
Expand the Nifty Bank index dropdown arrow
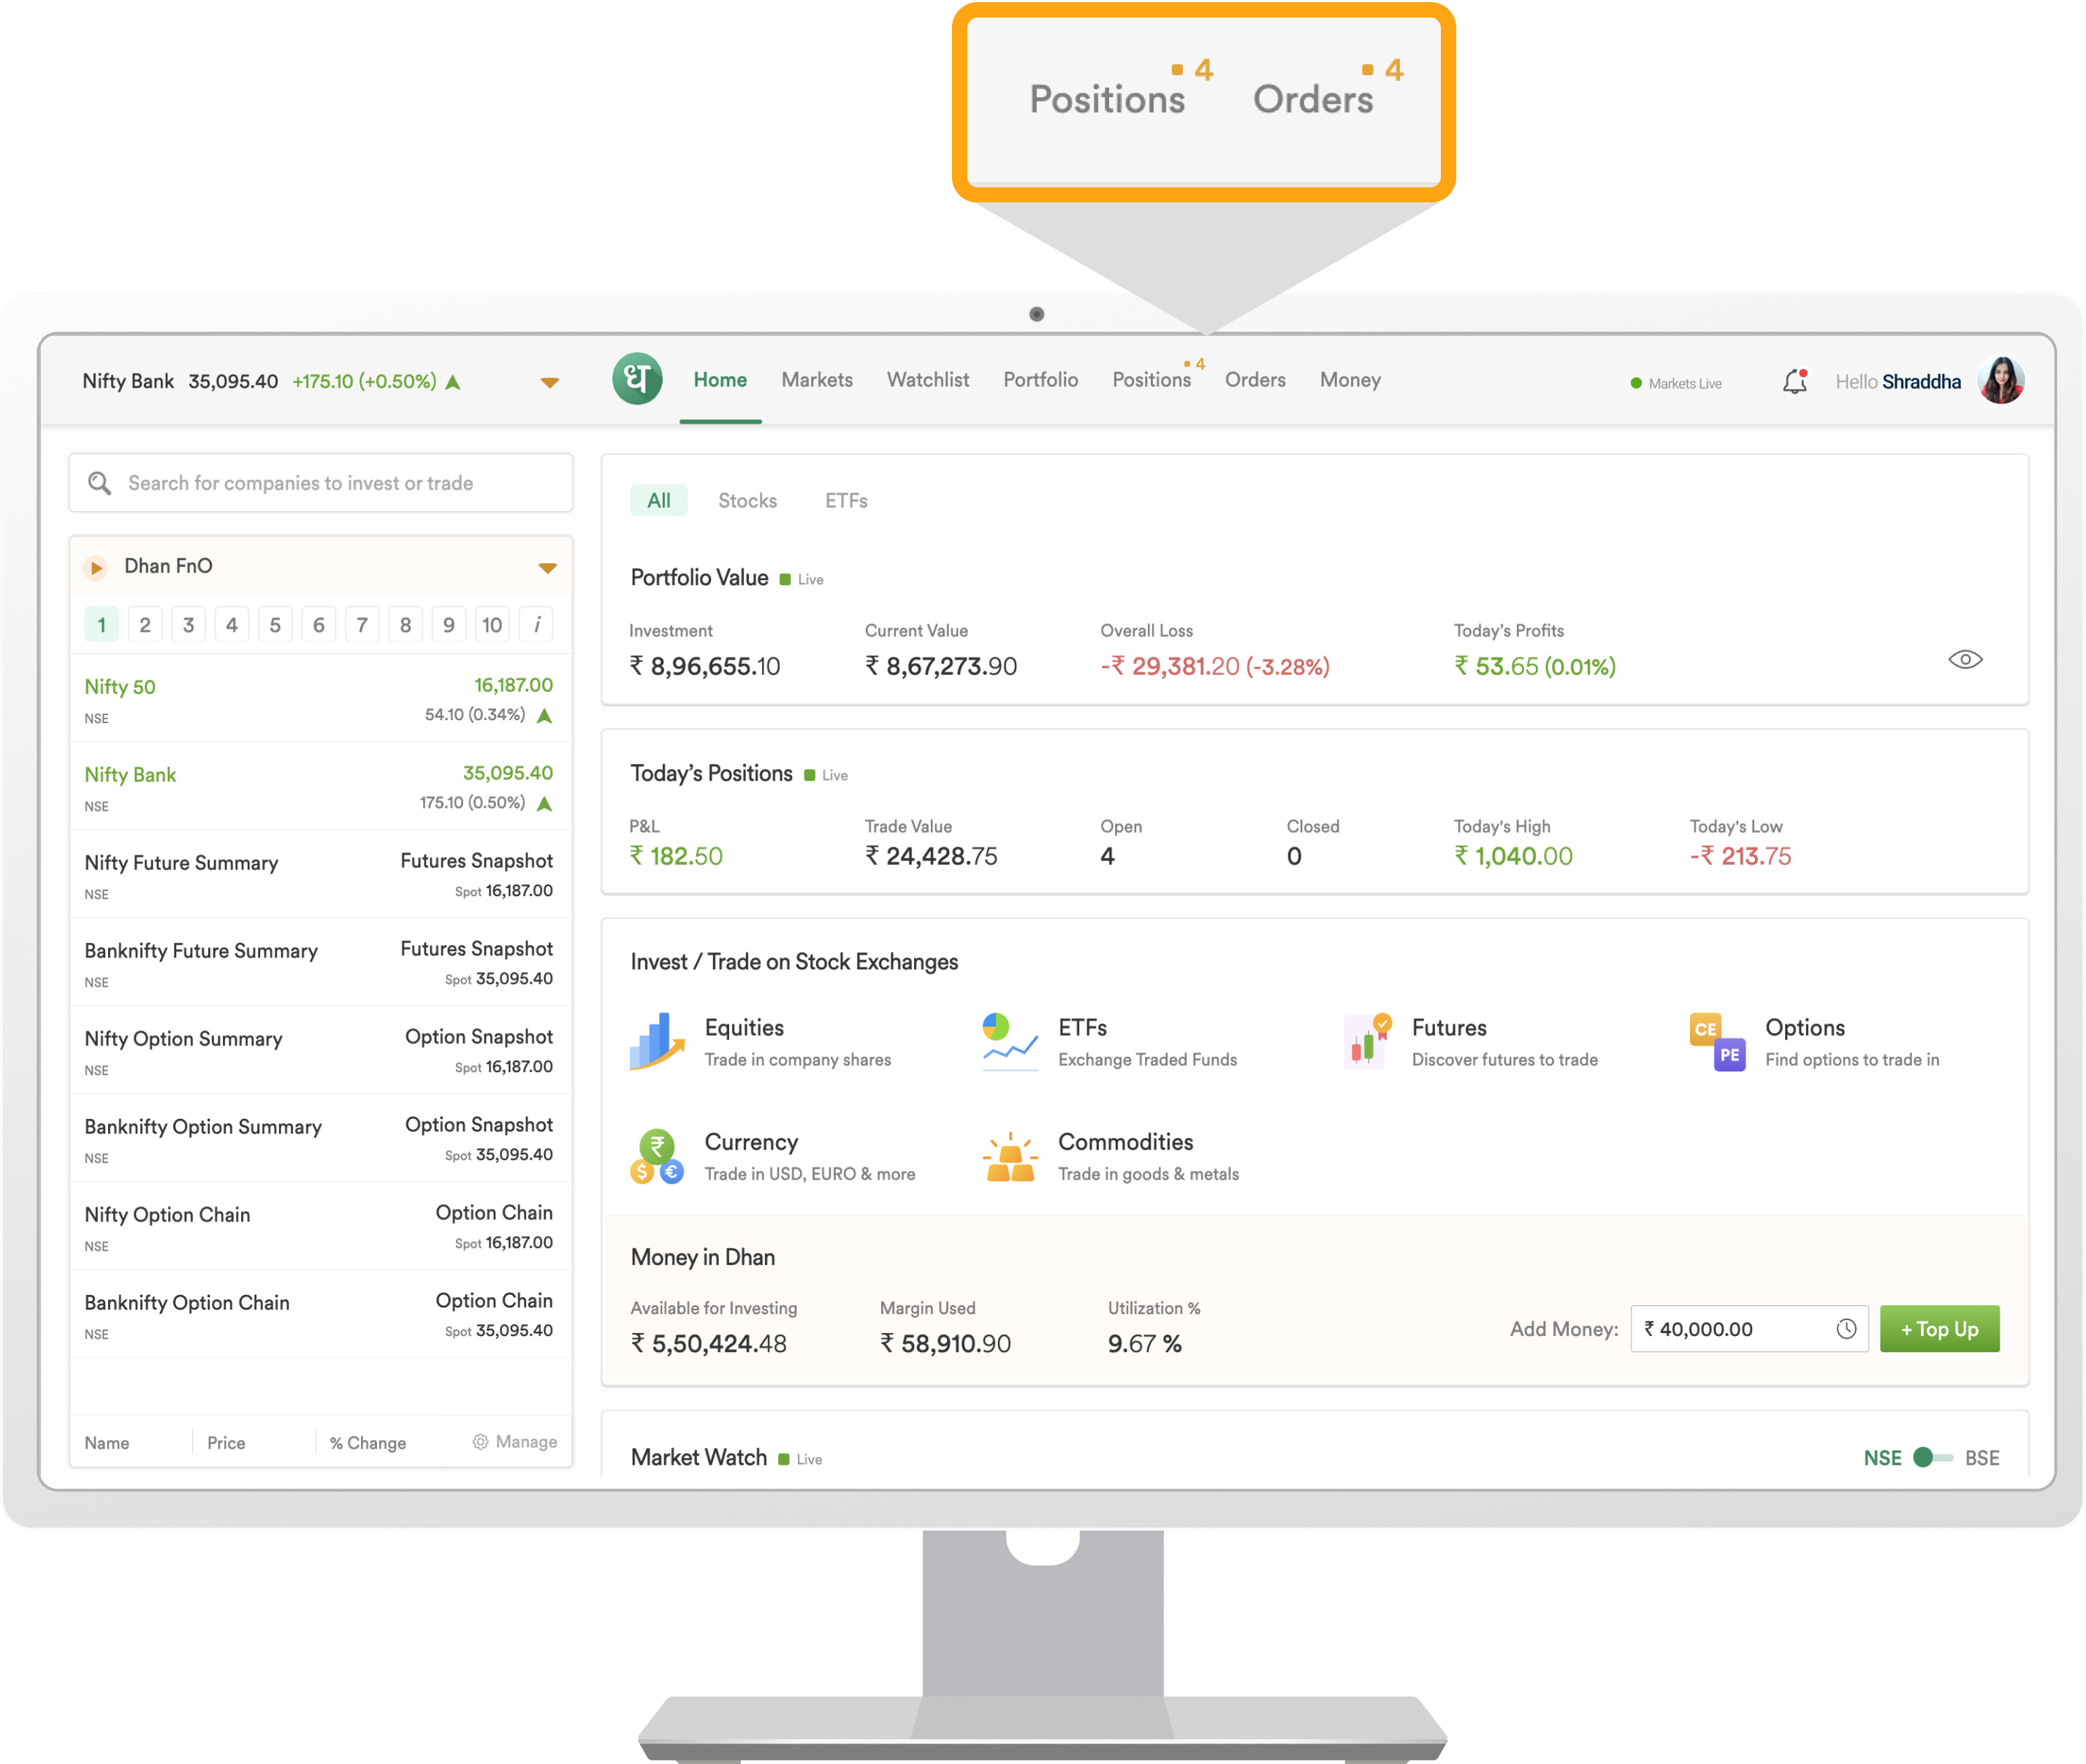tap(549, 382)
